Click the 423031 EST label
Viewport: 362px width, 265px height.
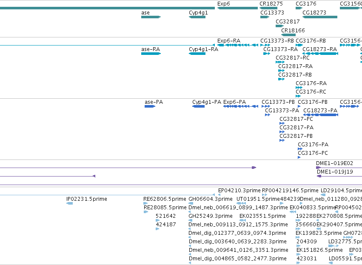[x=307, y=259]
